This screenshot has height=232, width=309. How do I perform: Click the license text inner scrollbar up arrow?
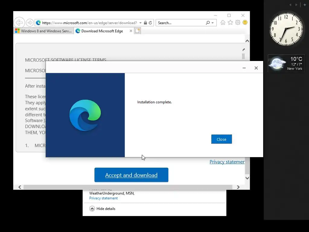pos(244,50)
